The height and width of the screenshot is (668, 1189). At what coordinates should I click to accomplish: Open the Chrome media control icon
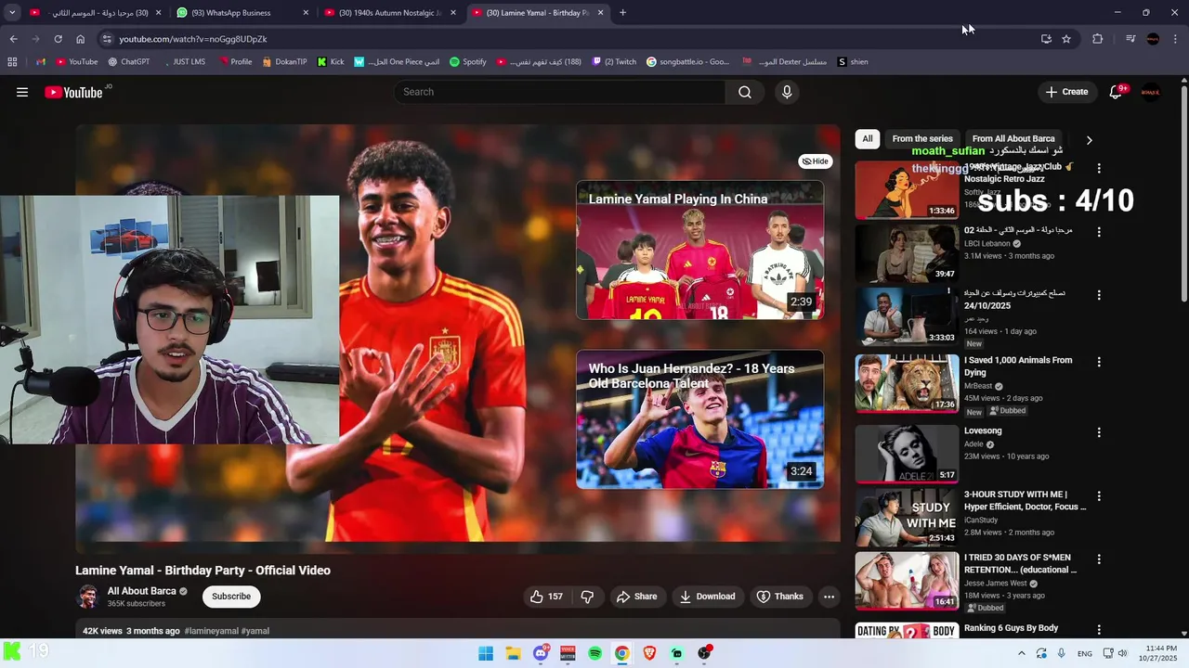(x=1130, y=39)
